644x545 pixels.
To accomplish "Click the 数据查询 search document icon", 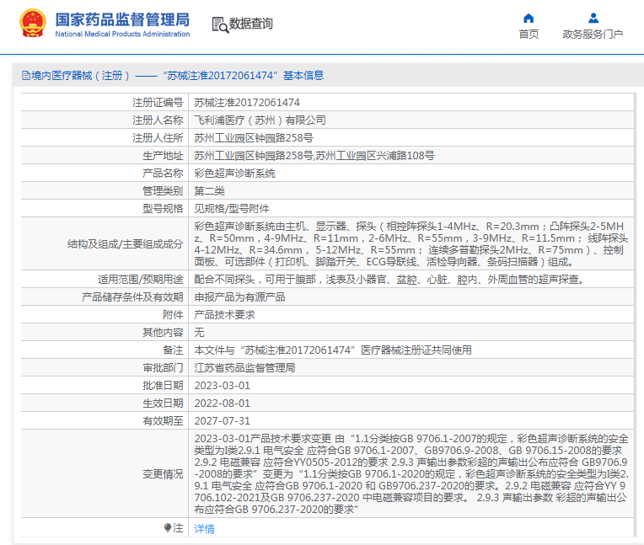I will 220,24.
